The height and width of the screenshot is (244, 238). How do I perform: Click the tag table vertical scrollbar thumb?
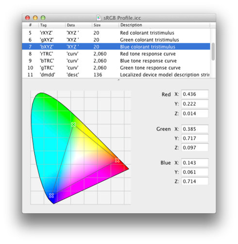213,52
